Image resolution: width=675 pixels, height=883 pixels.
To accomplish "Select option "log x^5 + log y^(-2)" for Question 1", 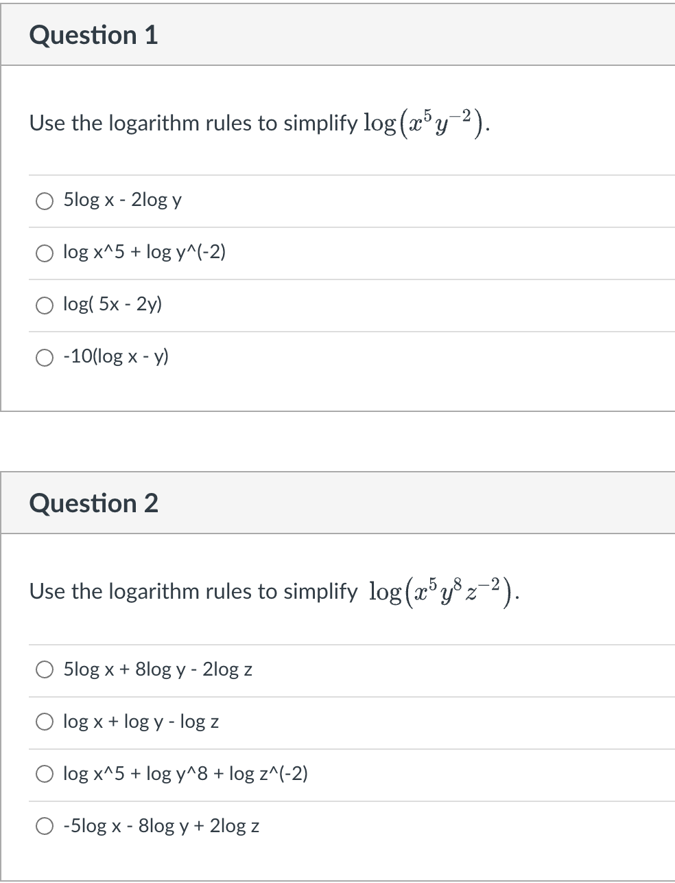I will 144,253.
